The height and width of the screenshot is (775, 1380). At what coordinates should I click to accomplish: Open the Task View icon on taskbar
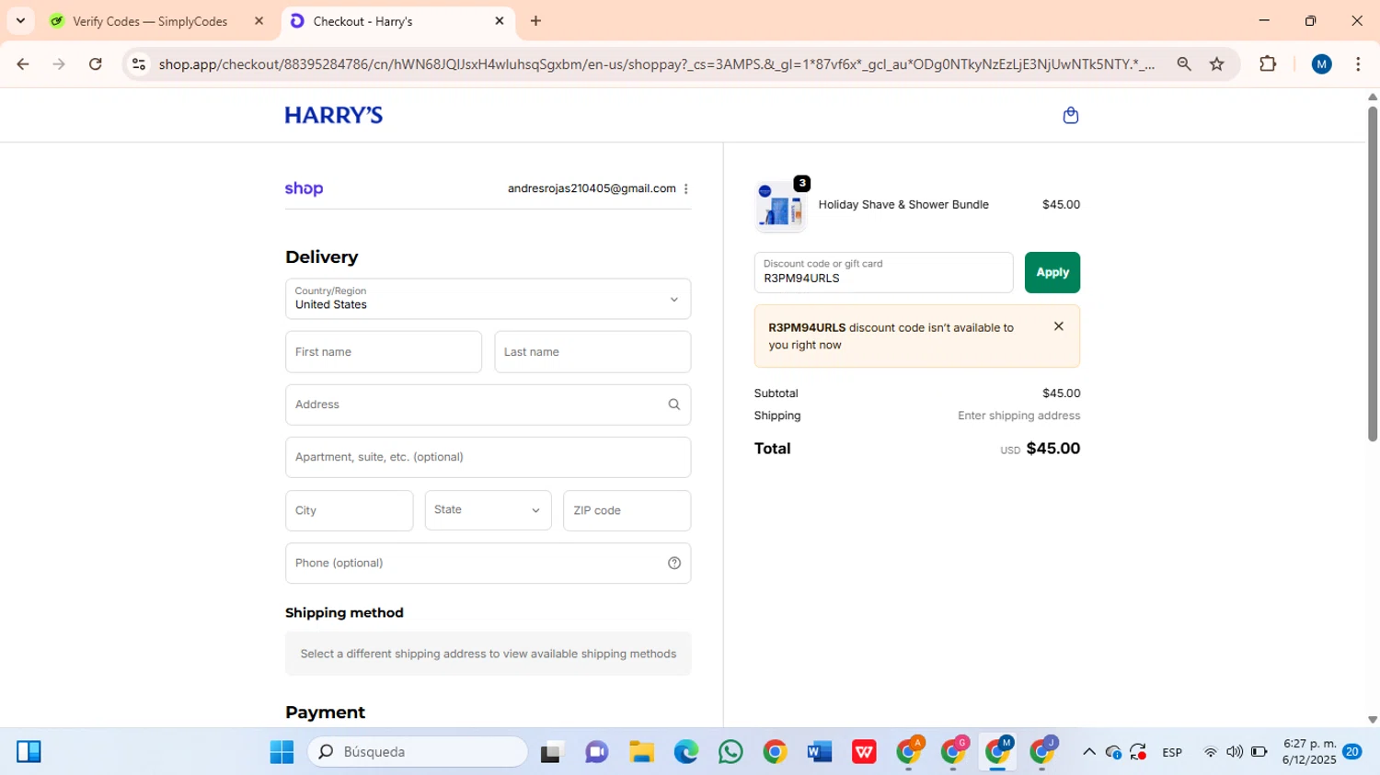coord(551,752)
